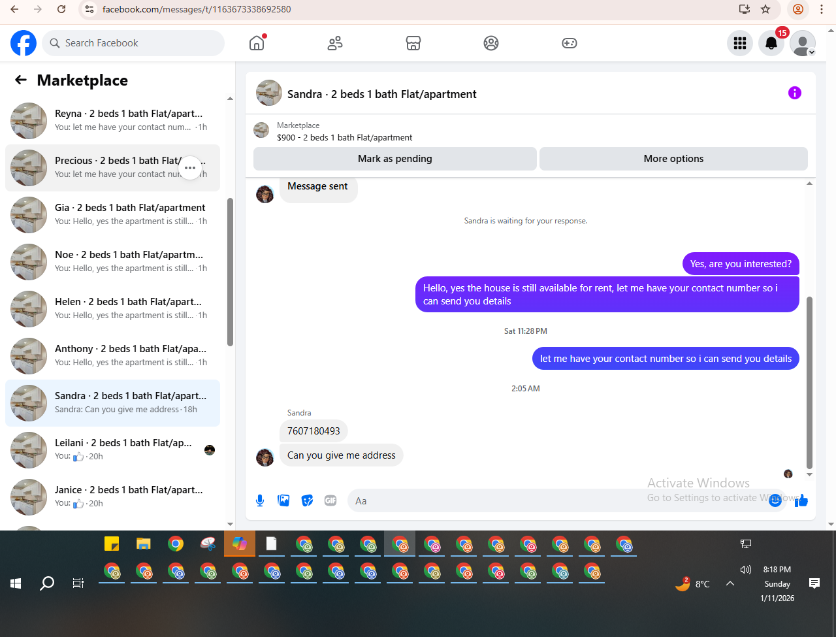Image resolution: width=836 pixels, height=637 pixels.
Task: Attach a photo using the image icon
Action: click(283, 500)
